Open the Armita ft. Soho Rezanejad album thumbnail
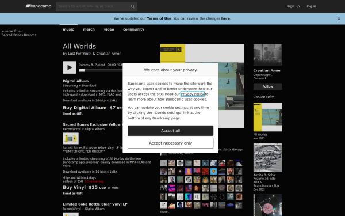The height and width of the screenshot is (216, 345). pyautogui.click(x=268, y=157)
